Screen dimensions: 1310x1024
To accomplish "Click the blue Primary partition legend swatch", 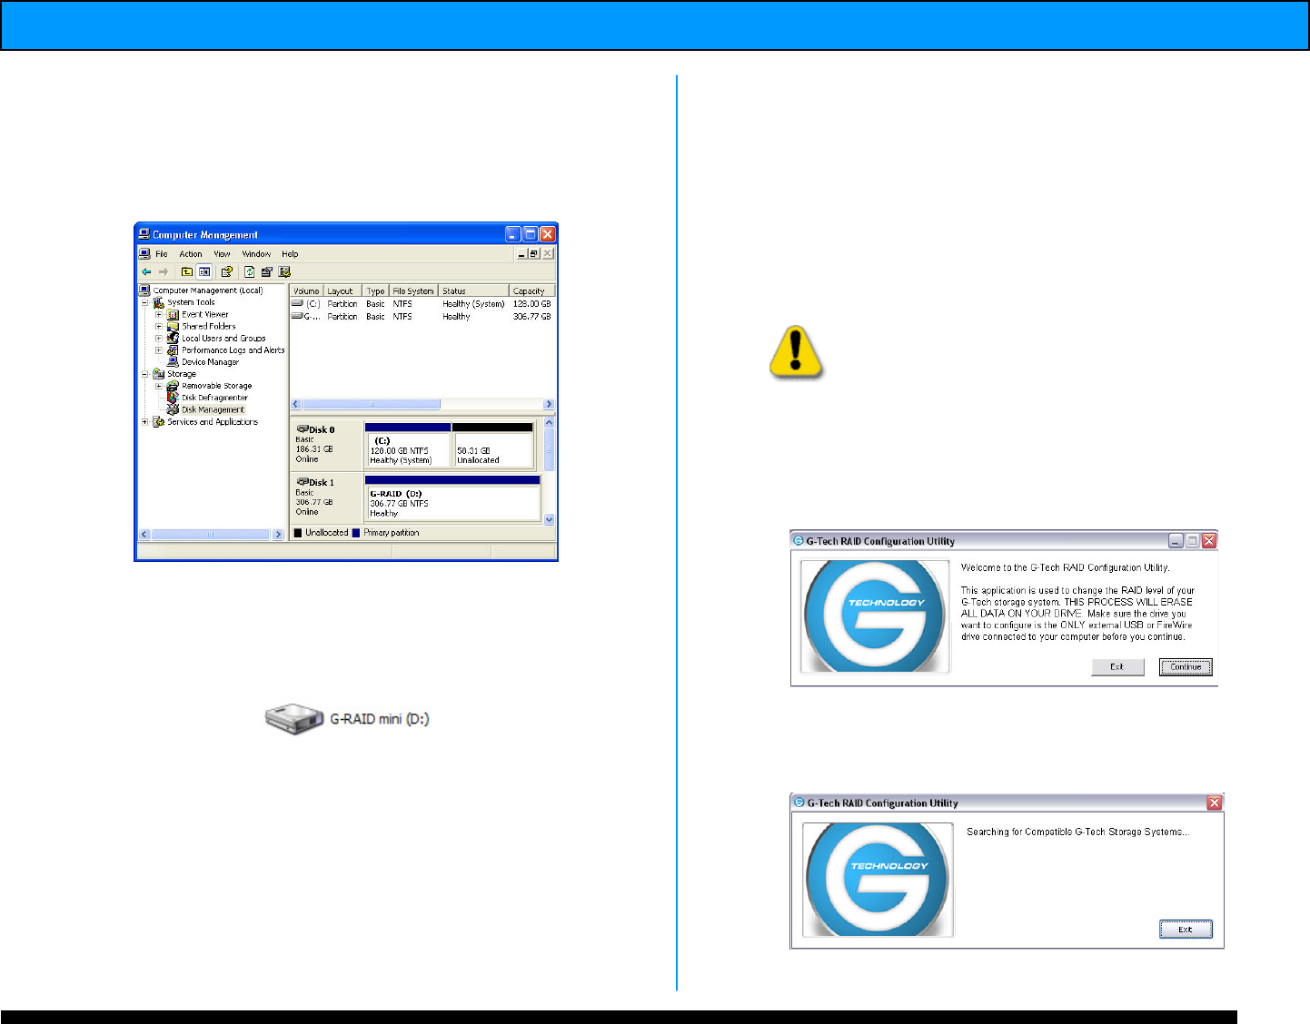I will [x=356, y=533].
